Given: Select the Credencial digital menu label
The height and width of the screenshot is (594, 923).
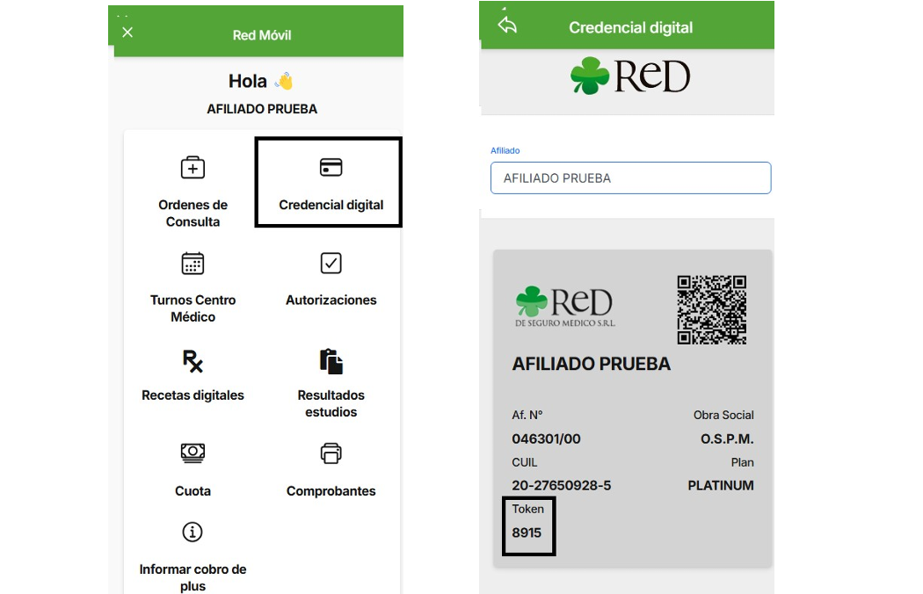Looking at the screenshot, I should click(x=331, y=205).
